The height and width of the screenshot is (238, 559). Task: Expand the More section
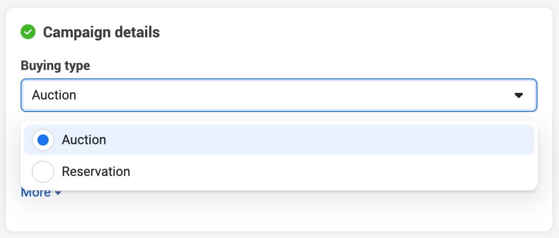(41, 192)
